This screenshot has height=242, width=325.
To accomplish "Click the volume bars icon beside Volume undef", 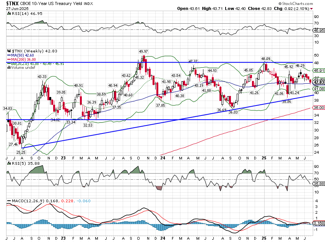I will coord(9,67).
